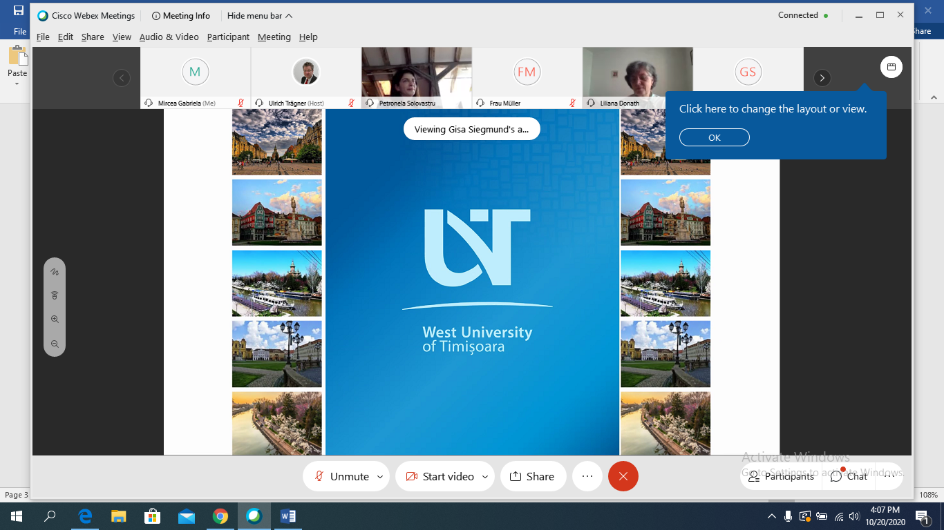Open the Windows notification center
The image size is (944, 530).
[922, 516]
